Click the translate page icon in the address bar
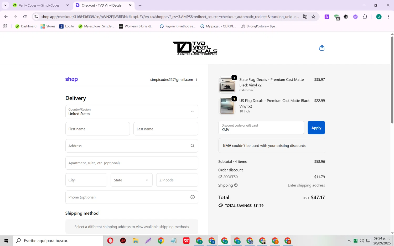394x246 pixels. tap(305, 17)
